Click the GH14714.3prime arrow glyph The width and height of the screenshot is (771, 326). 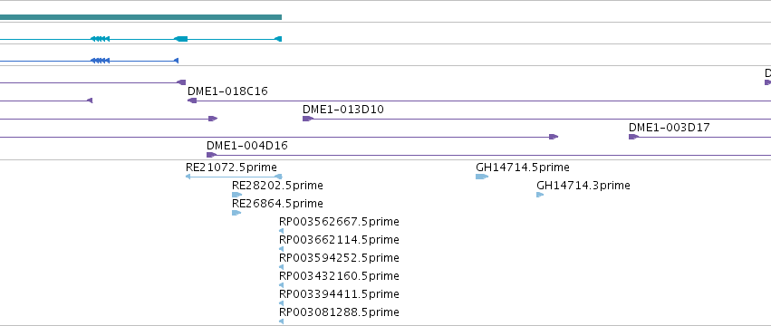coord(540,195)
